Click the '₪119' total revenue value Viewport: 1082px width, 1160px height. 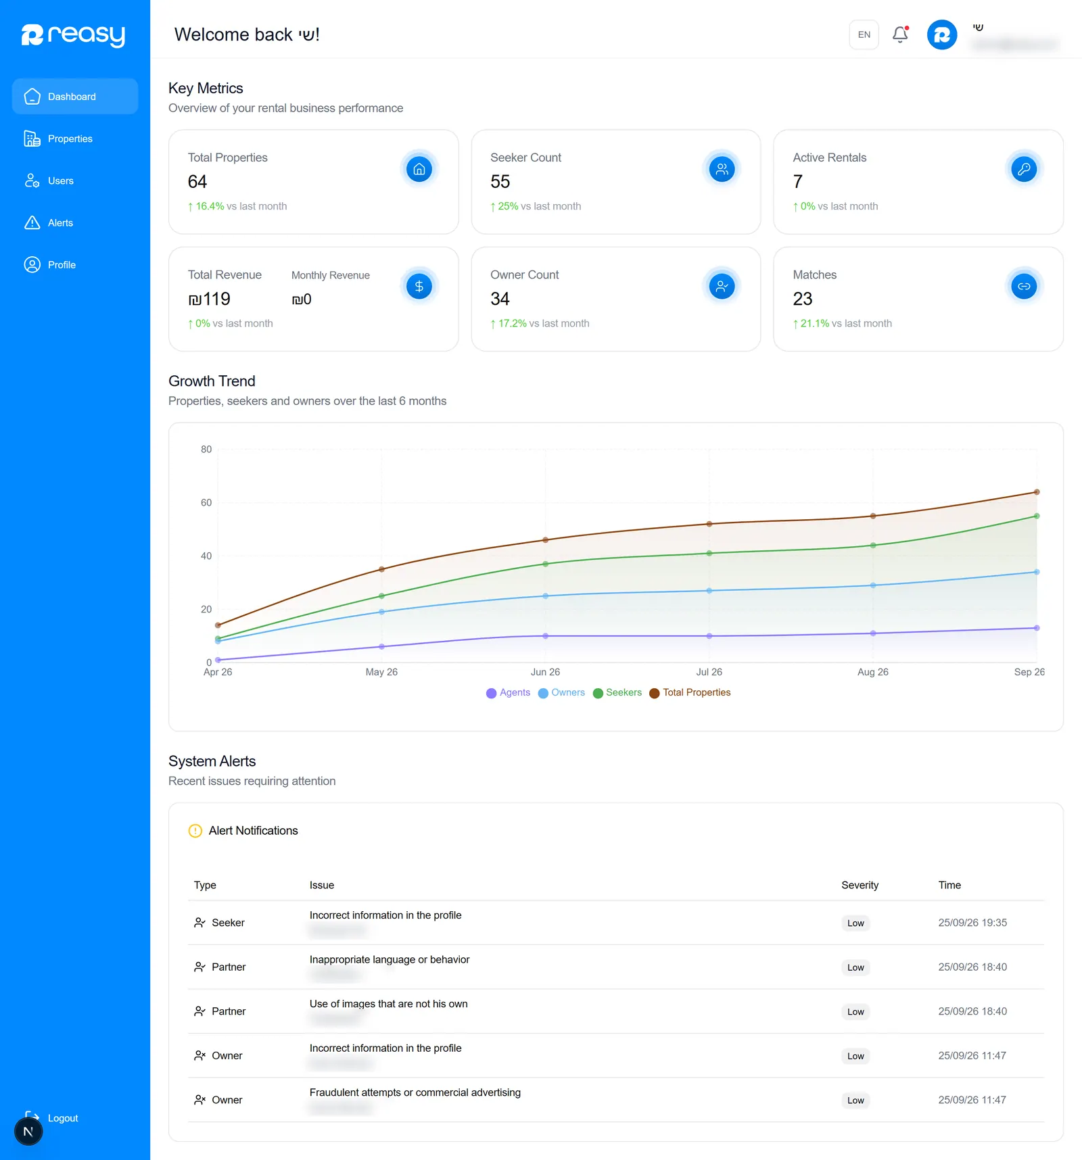[209, 299]
